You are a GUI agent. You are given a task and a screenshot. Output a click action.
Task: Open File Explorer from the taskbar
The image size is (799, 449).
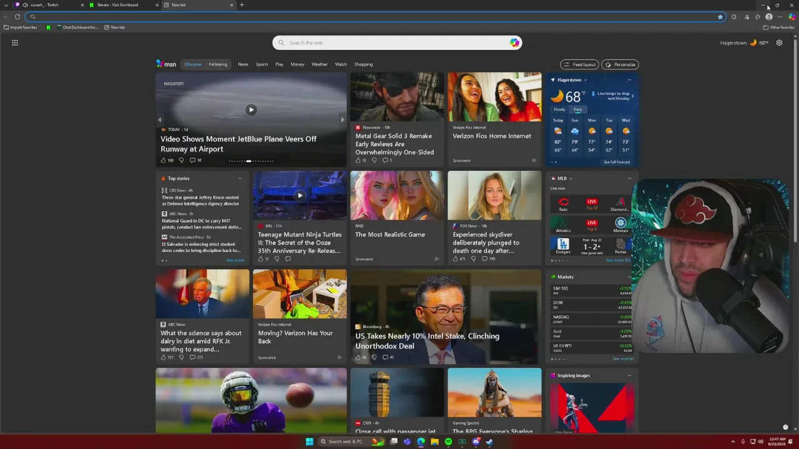(x=434, y=442)
